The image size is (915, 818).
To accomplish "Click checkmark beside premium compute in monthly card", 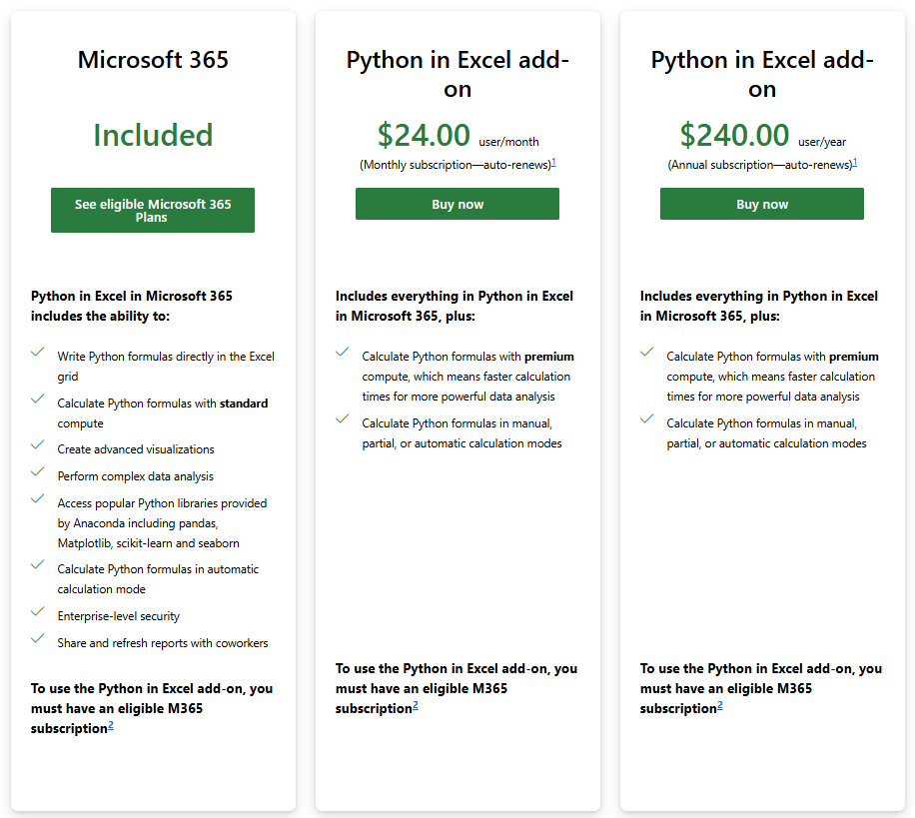I will point(343,352).
